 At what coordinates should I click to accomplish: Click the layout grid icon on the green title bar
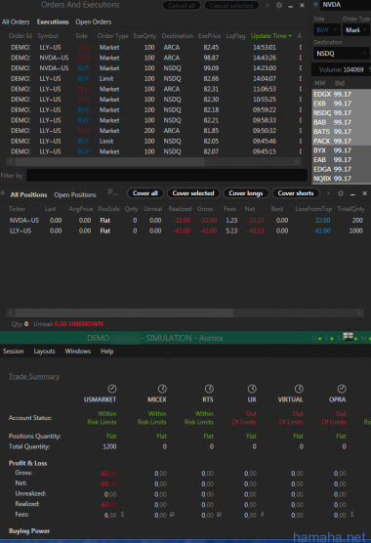[x=348, y=336]
